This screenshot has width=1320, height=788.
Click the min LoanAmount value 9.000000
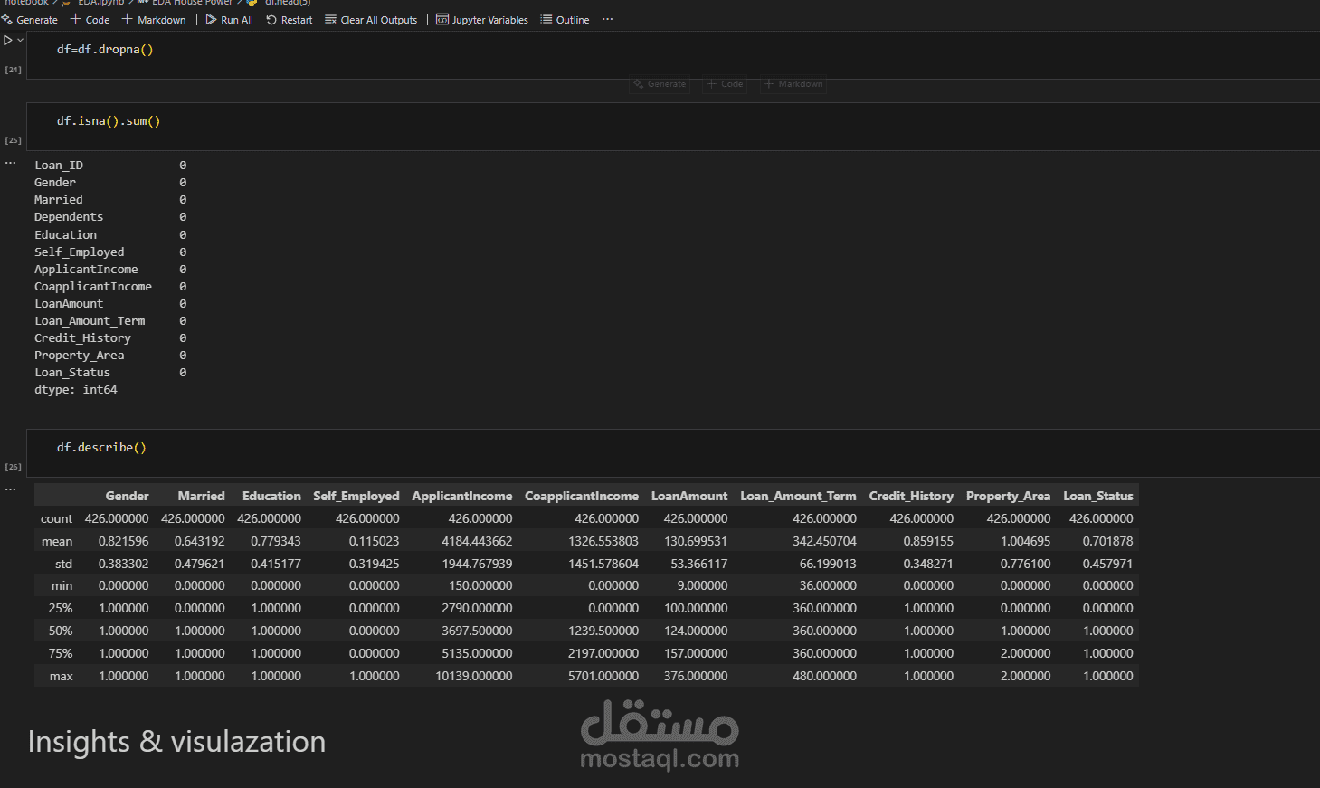(x=702, y=586)
